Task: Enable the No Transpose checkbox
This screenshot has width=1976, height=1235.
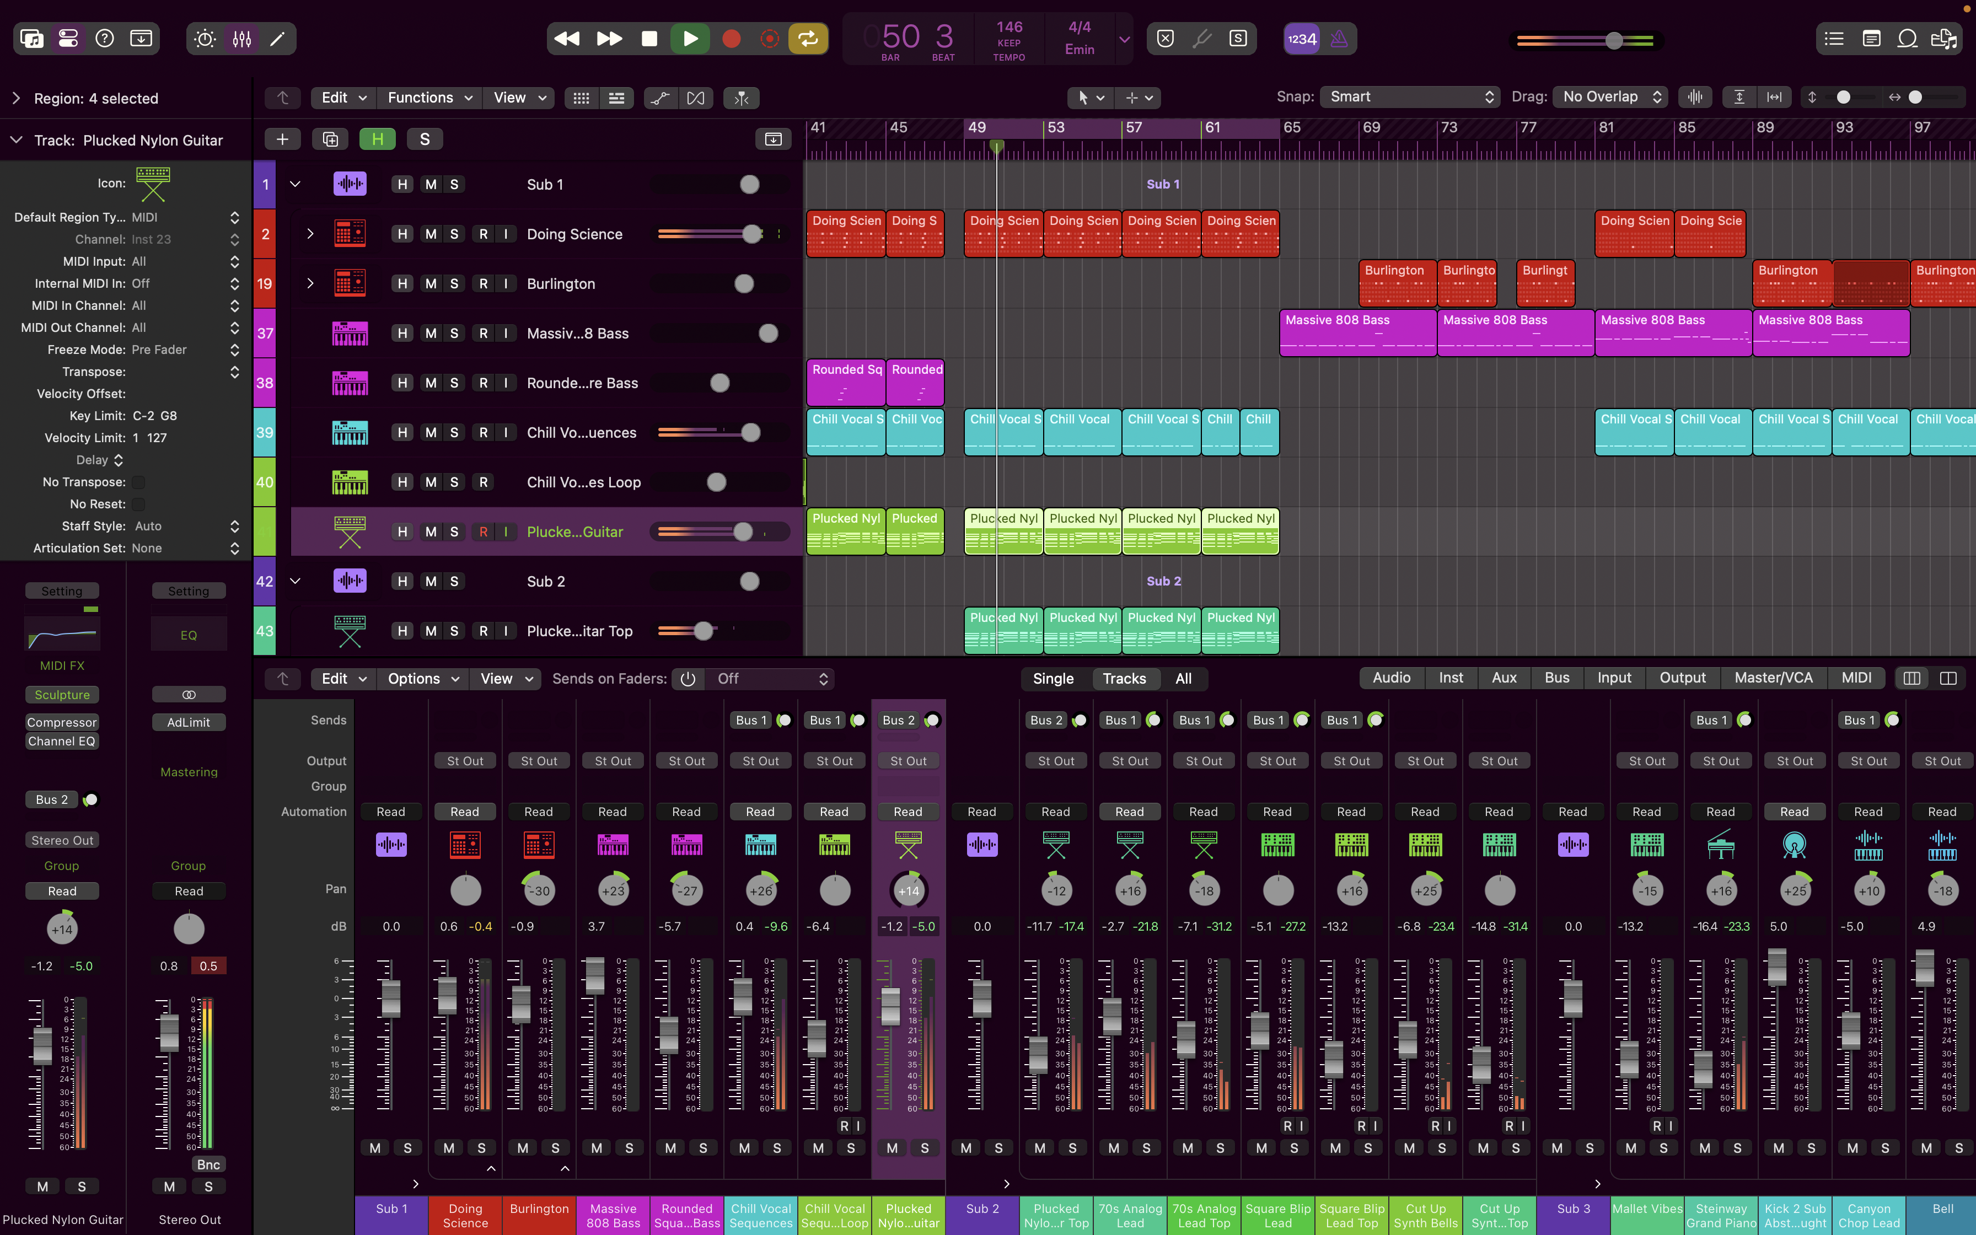Action: point(139,482)
